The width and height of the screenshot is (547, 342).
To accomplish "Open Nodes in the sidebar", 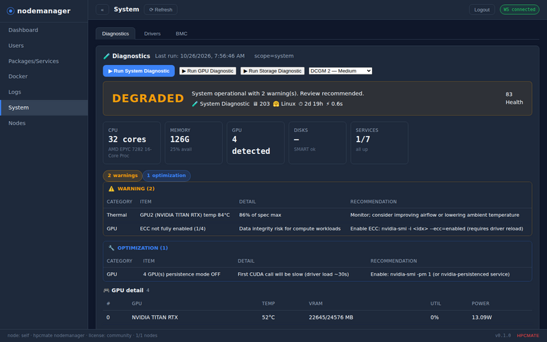I will [44, 123].
